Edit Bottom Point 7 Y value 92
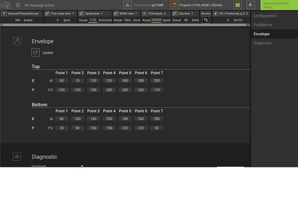Screen dimensions: 298x218 click(156, 128)
